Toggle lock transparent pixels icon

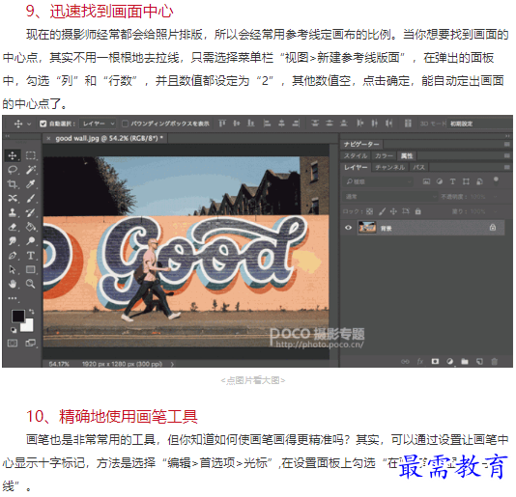[369, 211]
